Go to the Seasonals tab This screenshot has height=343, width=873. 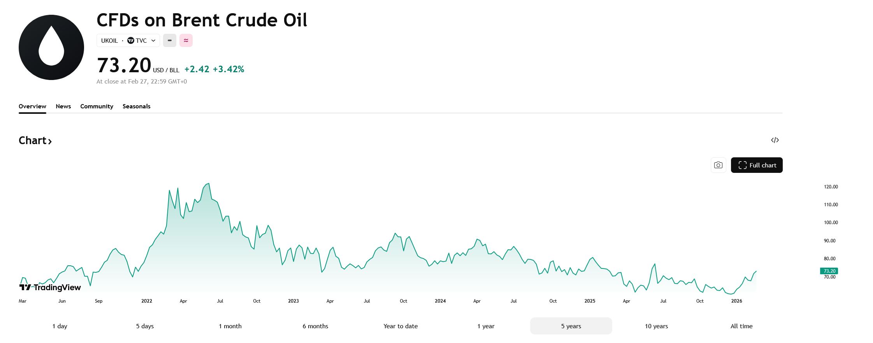pyautogui.click(x=136, y=106)
